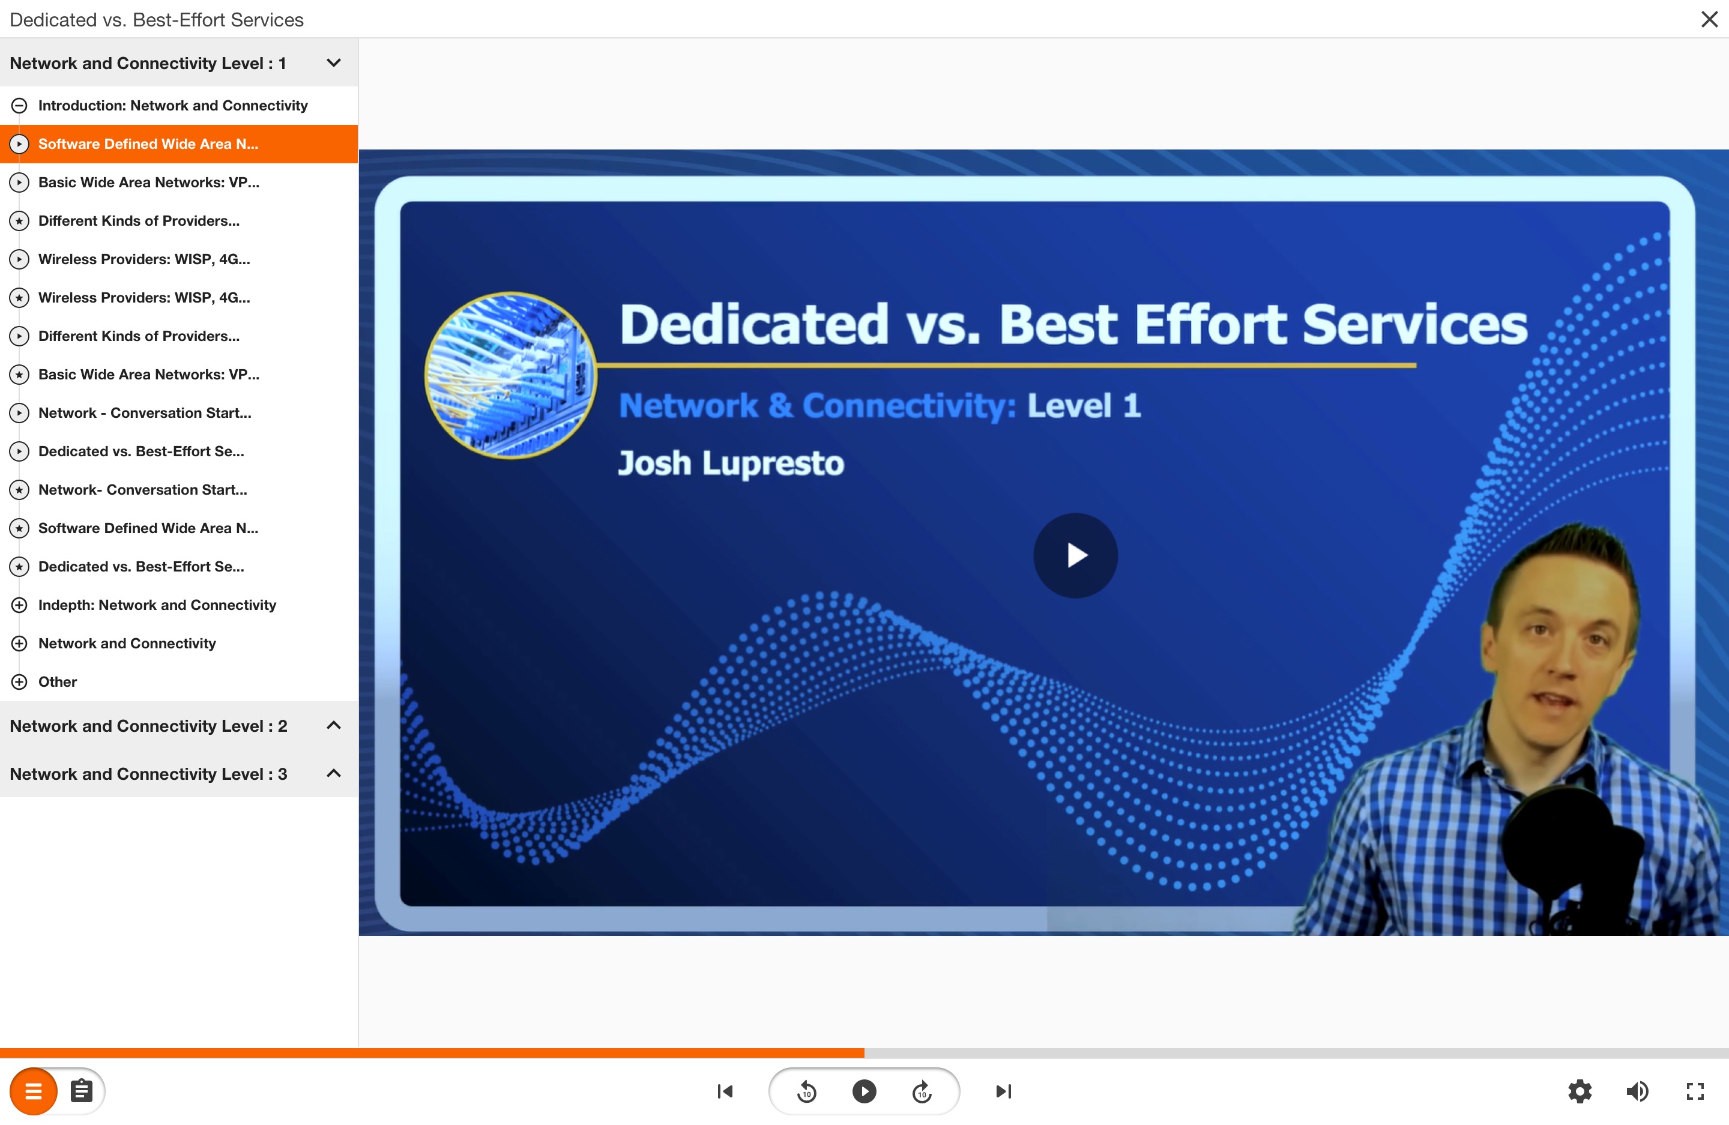The image size is (1729, 1125).
Task: Toggle the orange course outline menu button
Action: coord(34,1091)
